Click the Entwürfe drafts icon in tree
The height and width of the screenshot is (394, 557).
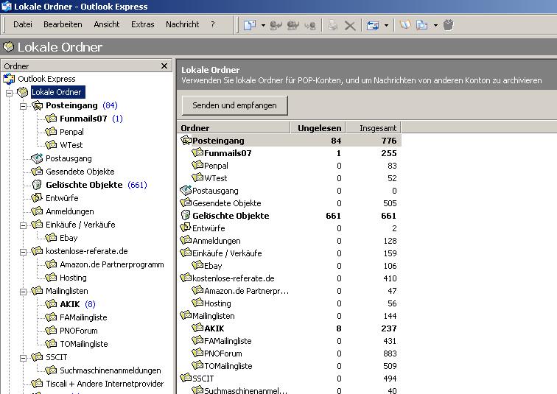[37, 197]
